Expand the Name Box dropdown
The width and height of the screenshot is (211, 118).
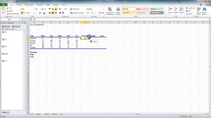coord(20,20)
